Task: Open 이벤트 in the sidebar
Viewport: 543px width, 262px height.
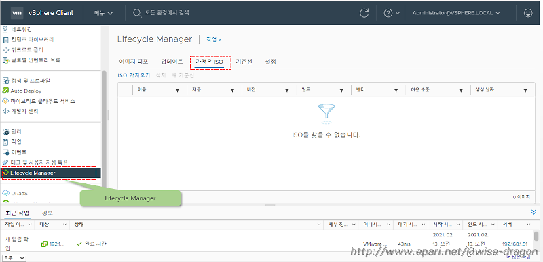Action: tap(19, 152)
